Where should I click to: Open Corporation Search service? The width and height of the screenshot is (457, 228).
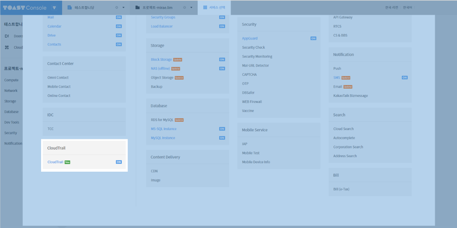pos(348,147)
